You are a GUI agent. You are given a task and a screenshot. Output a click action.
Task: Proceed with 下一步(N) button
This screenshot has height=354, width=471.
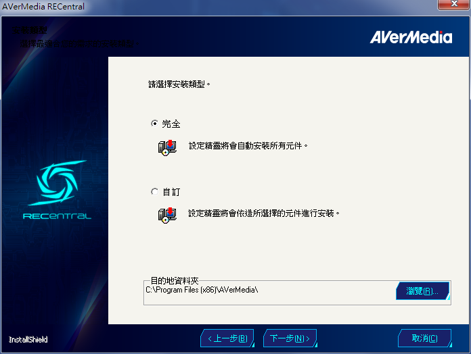point(290,338)
